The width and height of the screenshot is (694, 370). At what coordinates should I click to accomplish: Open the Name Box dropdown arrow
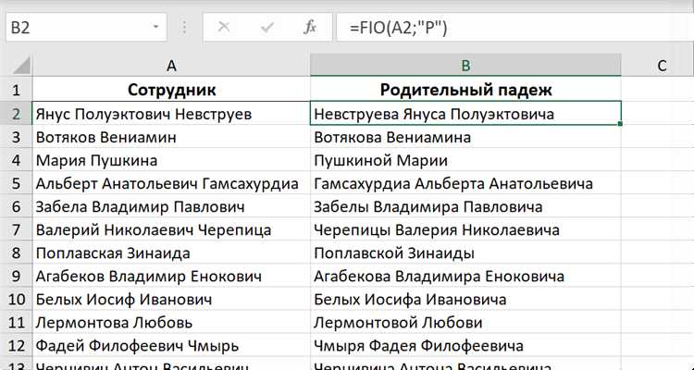(x=155, y=28)
